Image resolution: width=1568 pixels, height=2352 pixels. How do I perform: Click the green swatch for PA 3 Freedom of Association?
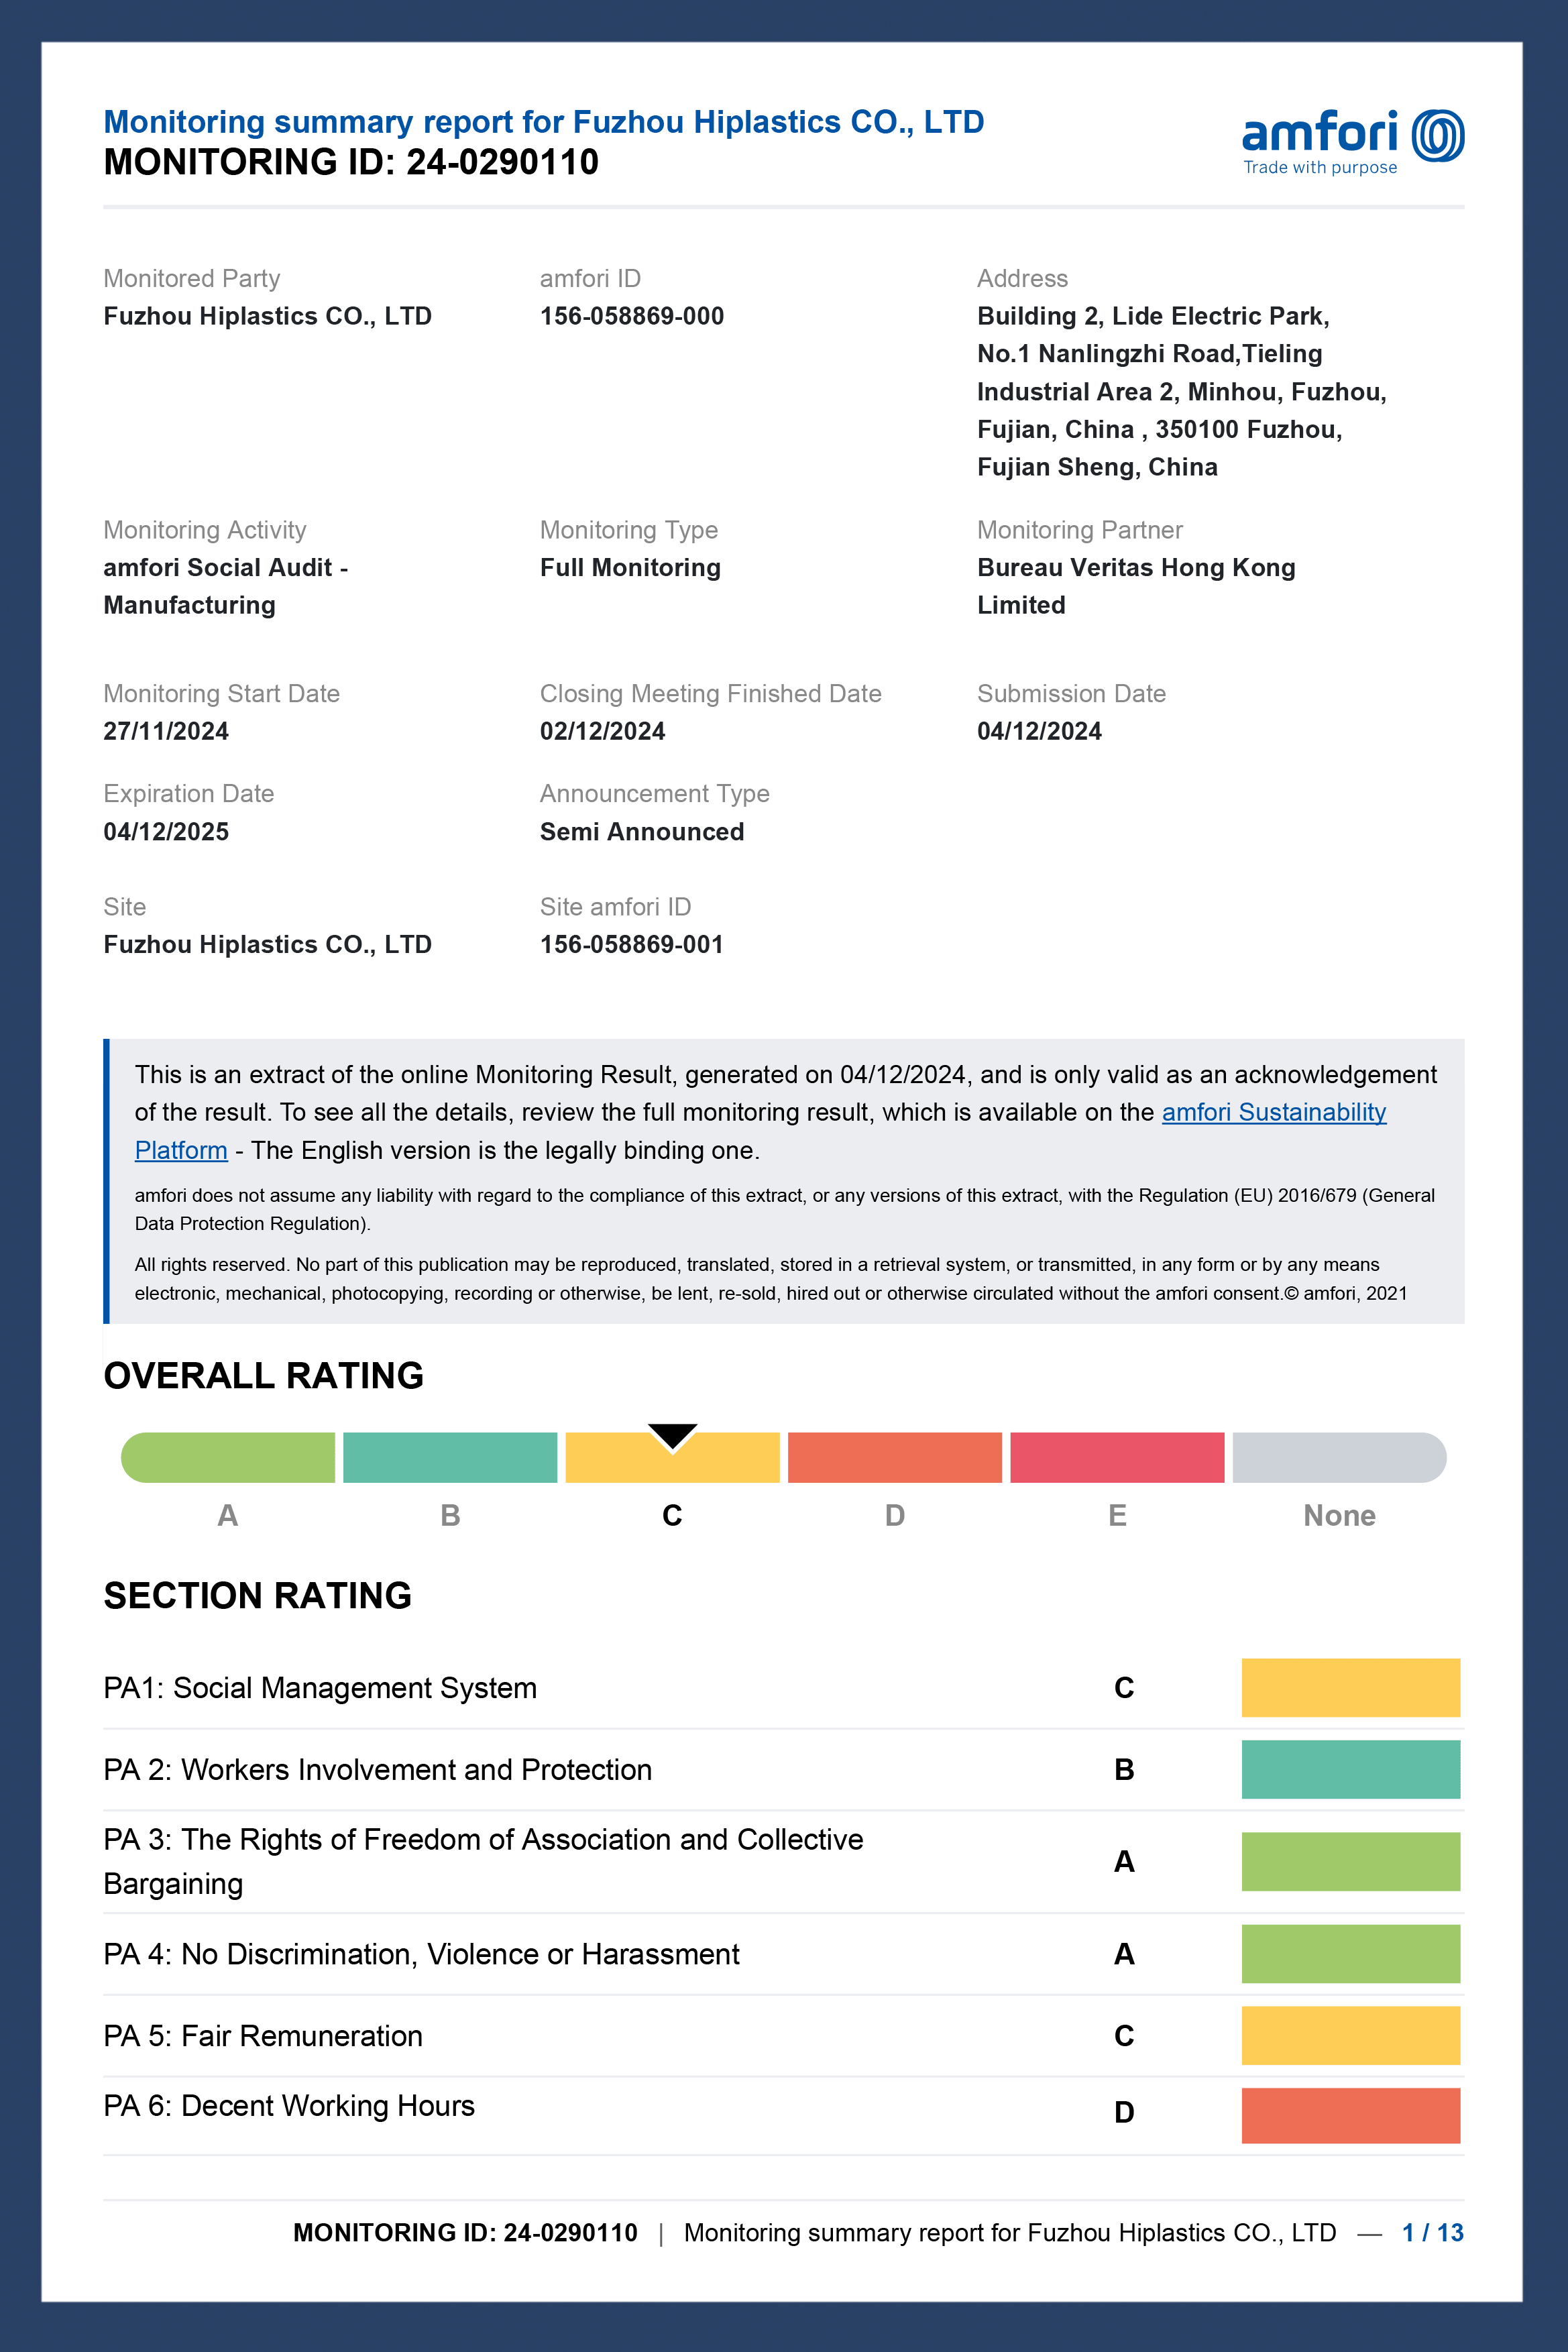pyautogui.click(x=1351, y=1861)
